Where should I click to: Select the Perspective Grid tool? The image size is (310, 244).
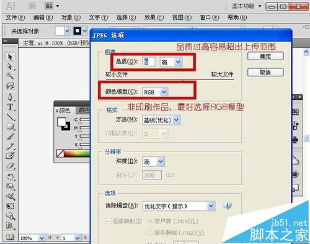coord(10,225)
